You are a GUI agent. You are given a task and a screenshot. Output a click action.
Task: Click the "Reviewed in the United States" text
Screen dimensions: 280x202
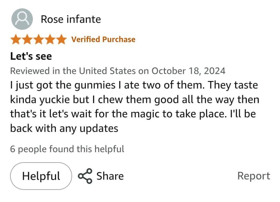click(73, 71)
